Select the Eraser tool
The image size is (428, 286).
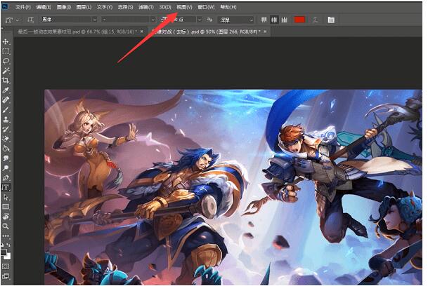[6, 139]
